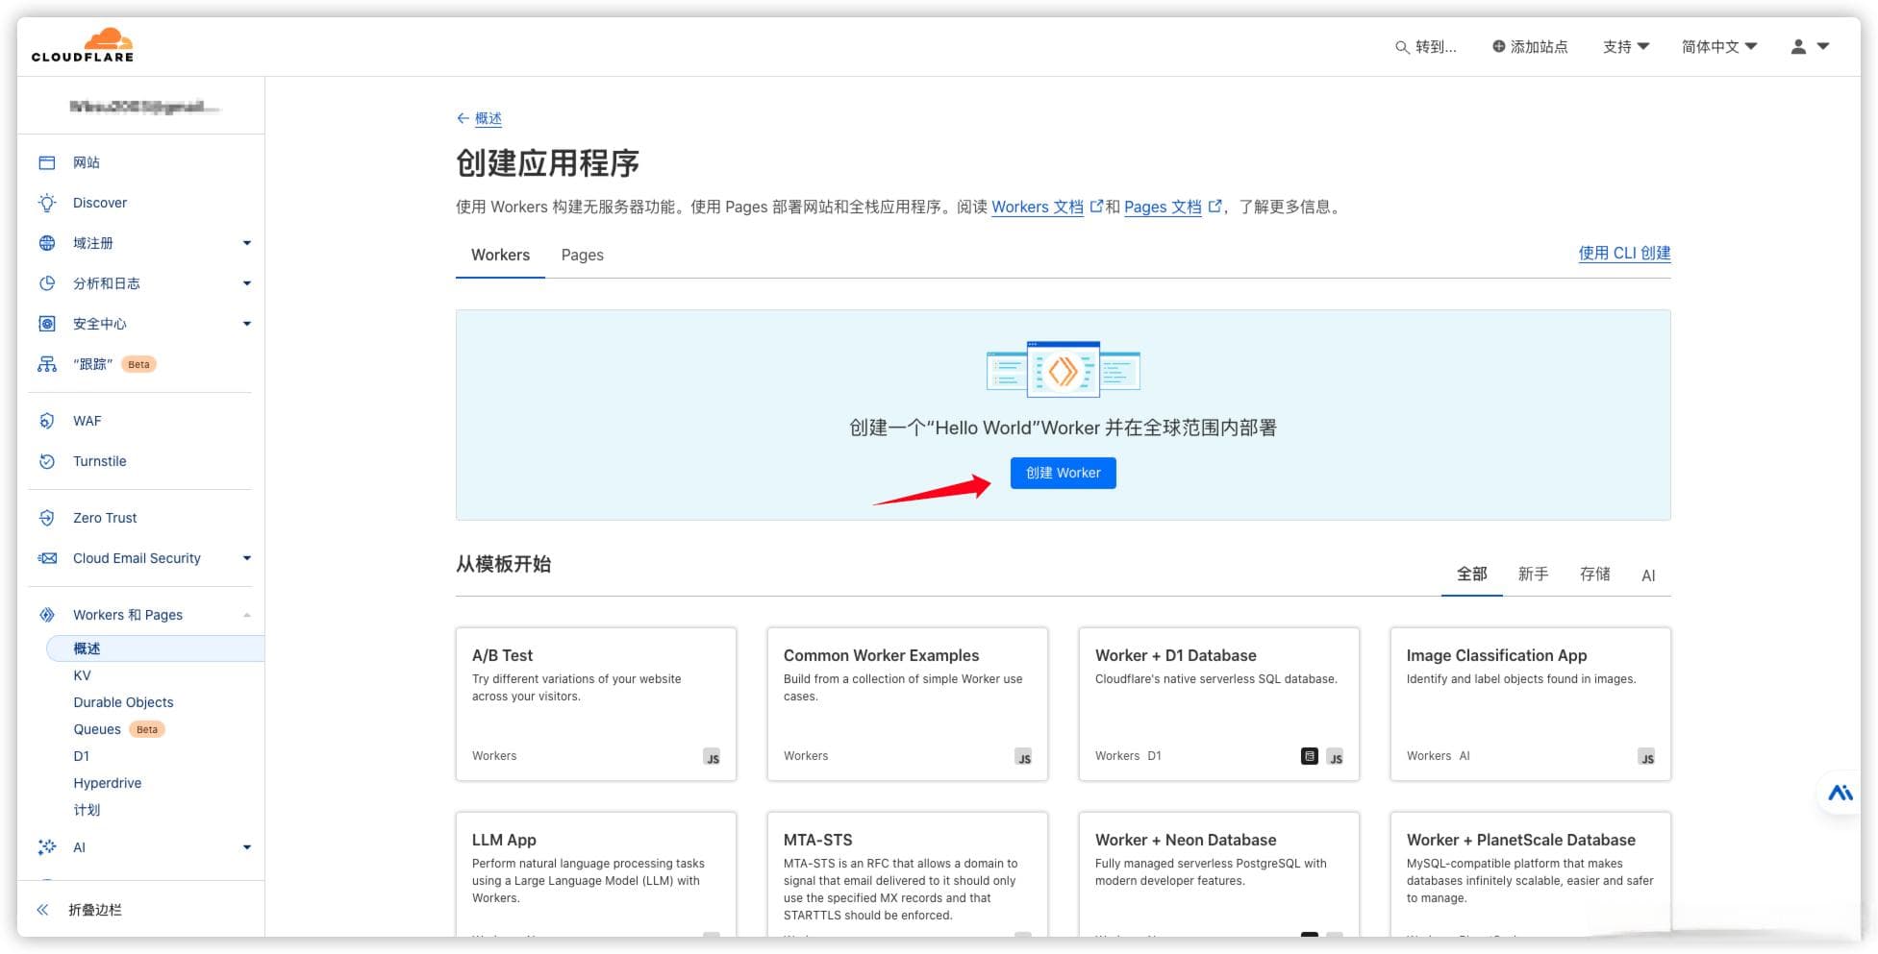
Task: Select Durable Objects in the sidebar
Action: [123, 702]
